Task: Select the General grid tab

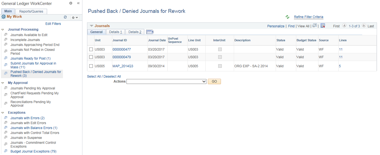Action: coord(96,32)
